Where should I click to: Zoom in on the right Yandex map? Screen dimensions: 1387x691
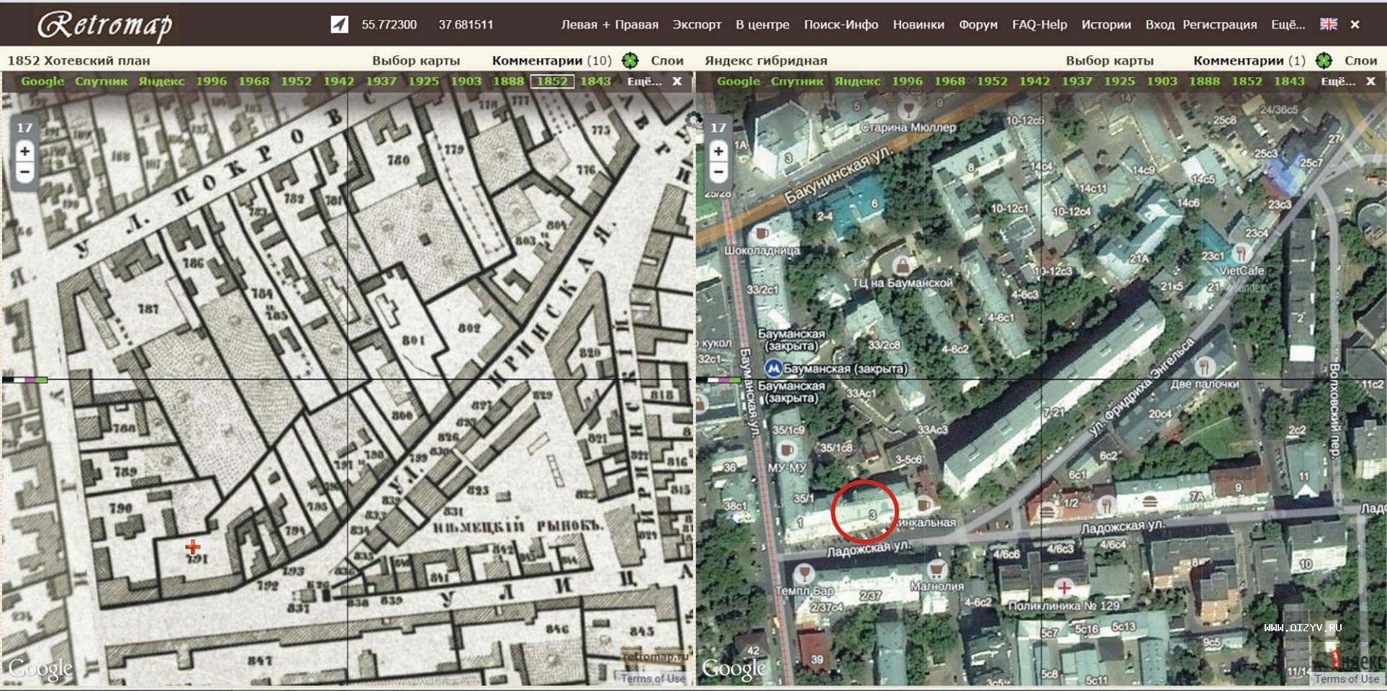tap(718, 151)
